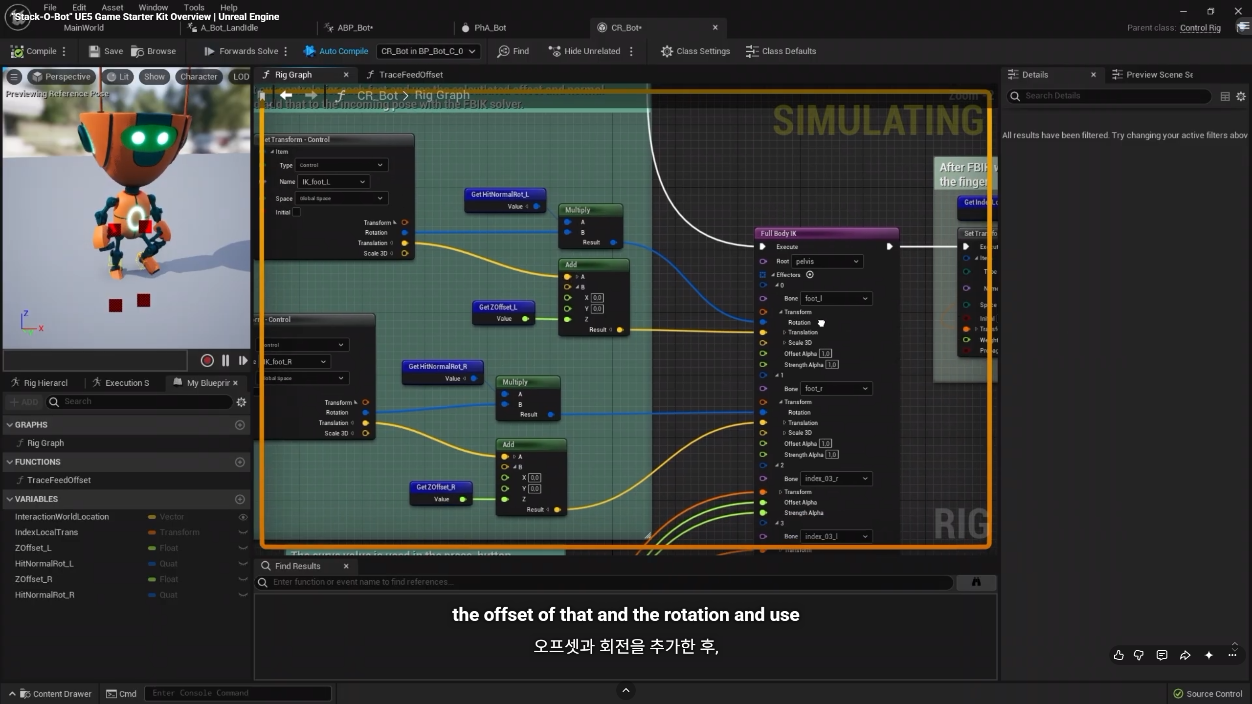Image resolution: width=1252 pixels, height=704 pixels.
Task: Toggle Auto Compile
Action: tap(335, 51)
